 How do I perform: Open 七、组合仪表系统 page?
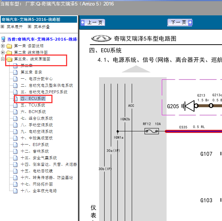(x=37, y=118)
